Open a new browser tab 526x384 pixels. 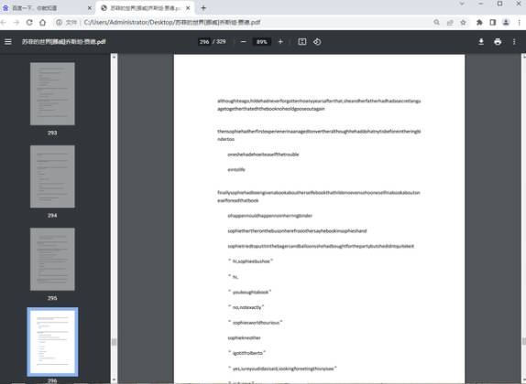[203, 8]
